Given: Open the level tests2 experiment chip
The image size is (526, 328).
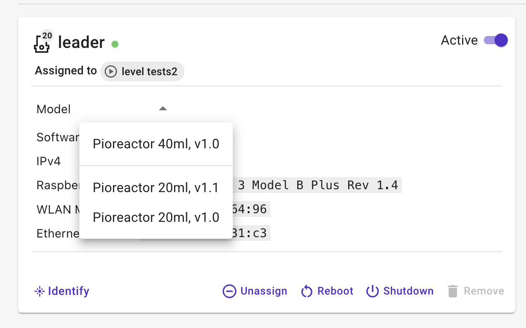Looking at the screenshot, I should 142,72.
